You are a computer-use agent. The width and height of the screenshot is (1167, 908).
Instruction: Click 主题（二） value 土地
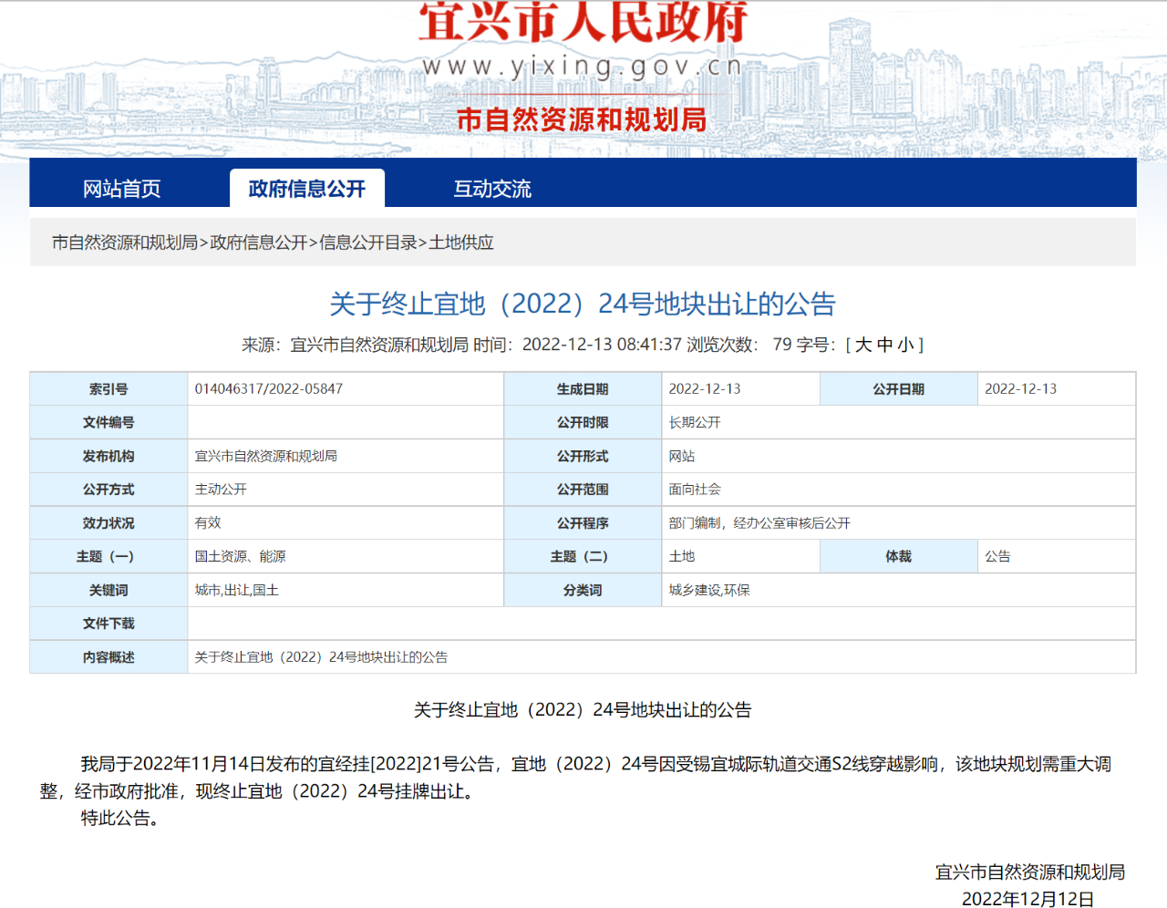(682, 556)
